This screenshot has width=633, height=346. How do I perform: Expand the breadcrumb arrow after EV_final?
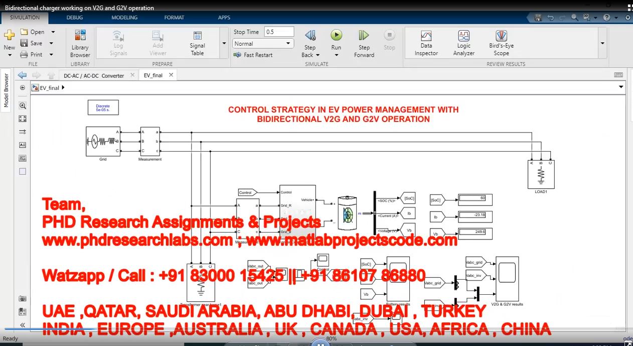click(x=63, y=88)
